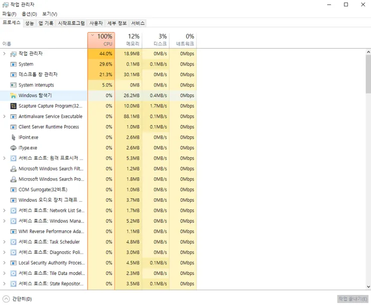Click the WMI Reverse Performance Ada... icon
Viewport: 371px width, 307px height.
pos(13,231)
